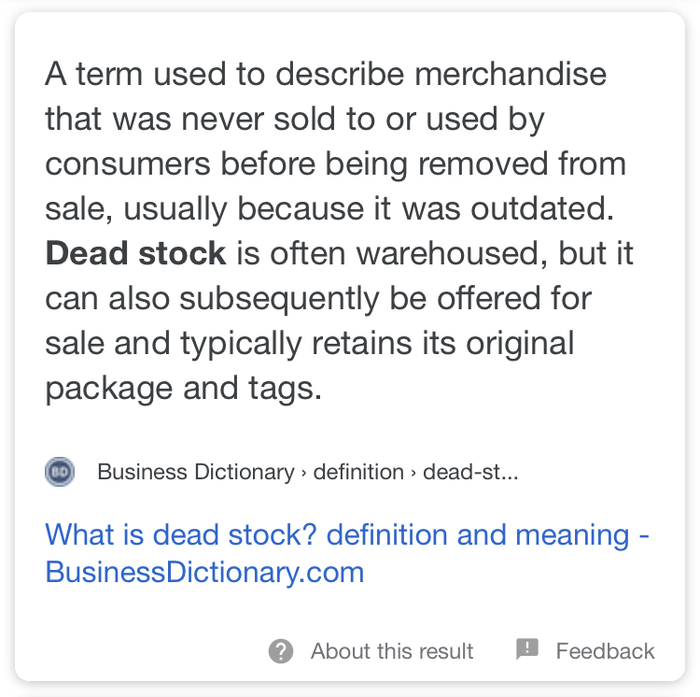Click the line 'A term used to describe merchandise'

(x=325, y=75)
